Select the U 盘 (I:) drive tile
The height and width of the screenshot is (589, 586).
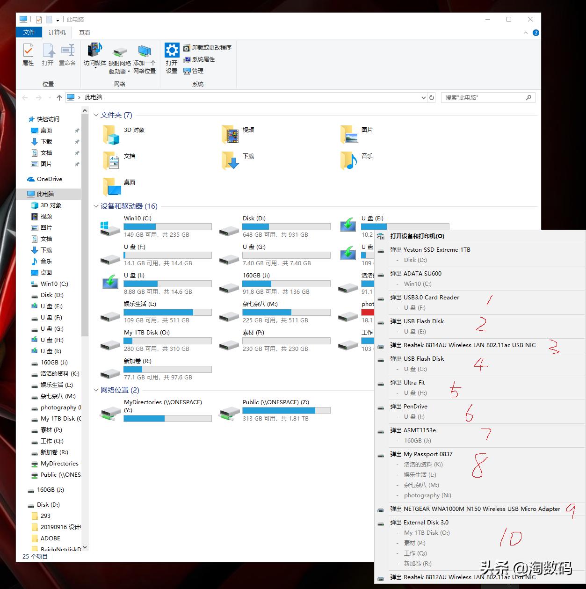156,284
